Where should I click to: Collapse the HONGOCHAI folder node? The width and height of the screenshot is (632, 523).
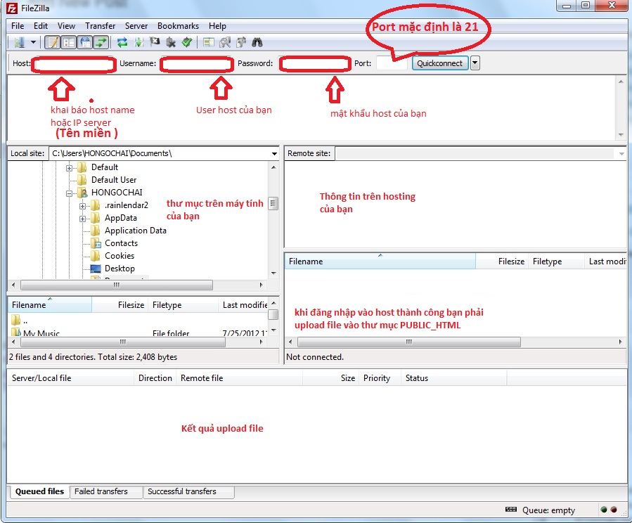pos(70,193)
